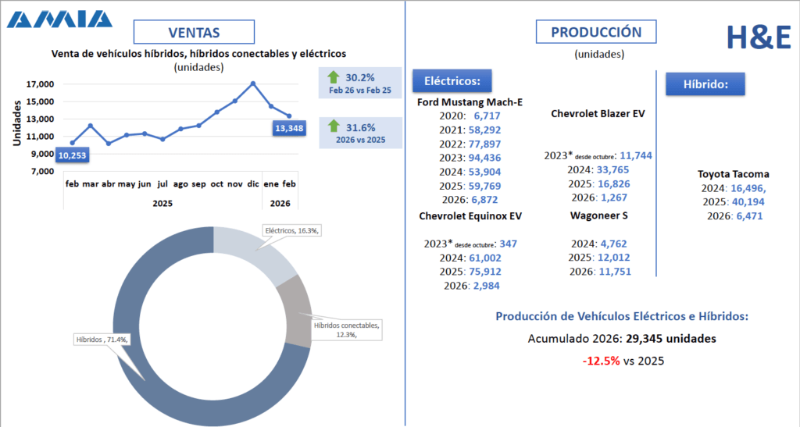
Task: Click the AMIA logo
Action: click(x=59, y=17)
